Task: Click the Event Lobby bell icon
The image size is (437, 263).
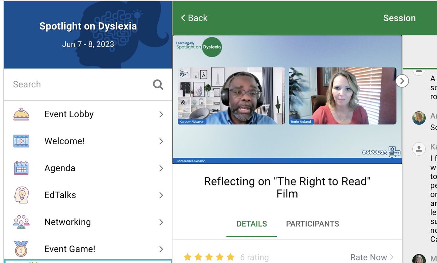Action: [21, 114]
